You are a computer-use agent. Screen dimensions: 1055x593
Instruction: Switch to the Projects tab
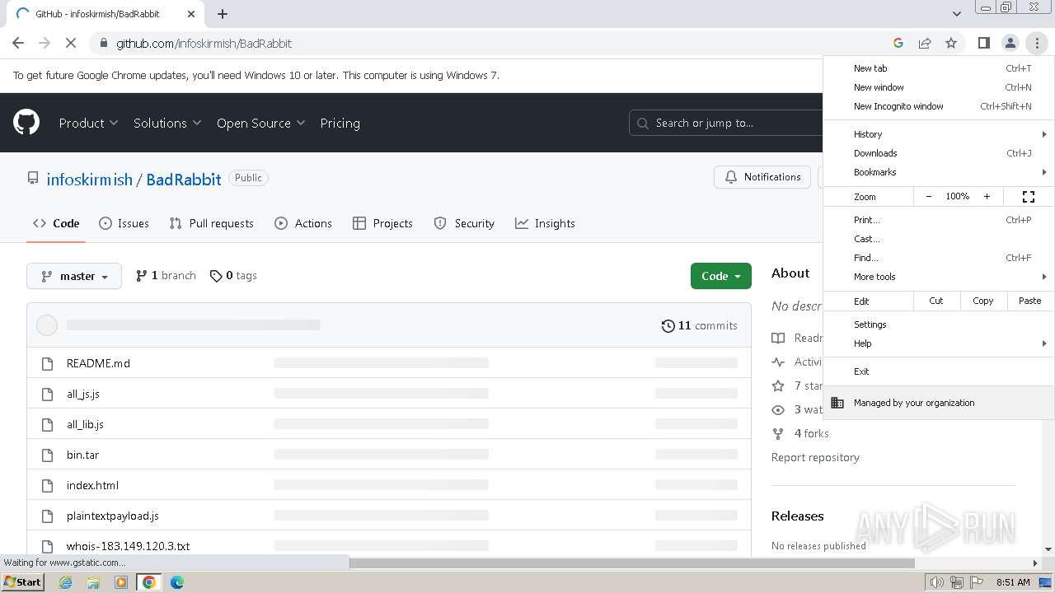click(382, 223)
